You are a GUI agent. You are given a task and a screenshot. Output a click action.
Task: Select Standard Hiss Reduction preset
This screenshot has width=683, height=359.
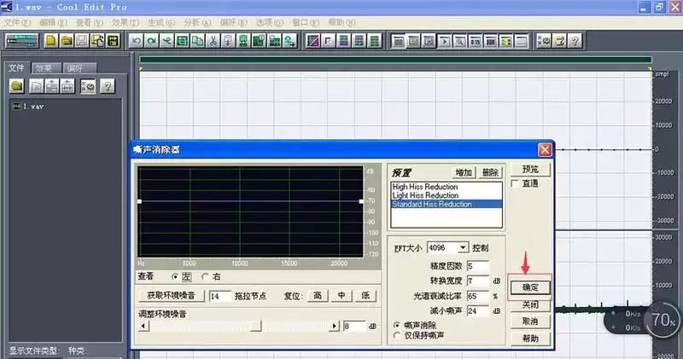pos(447,204)
